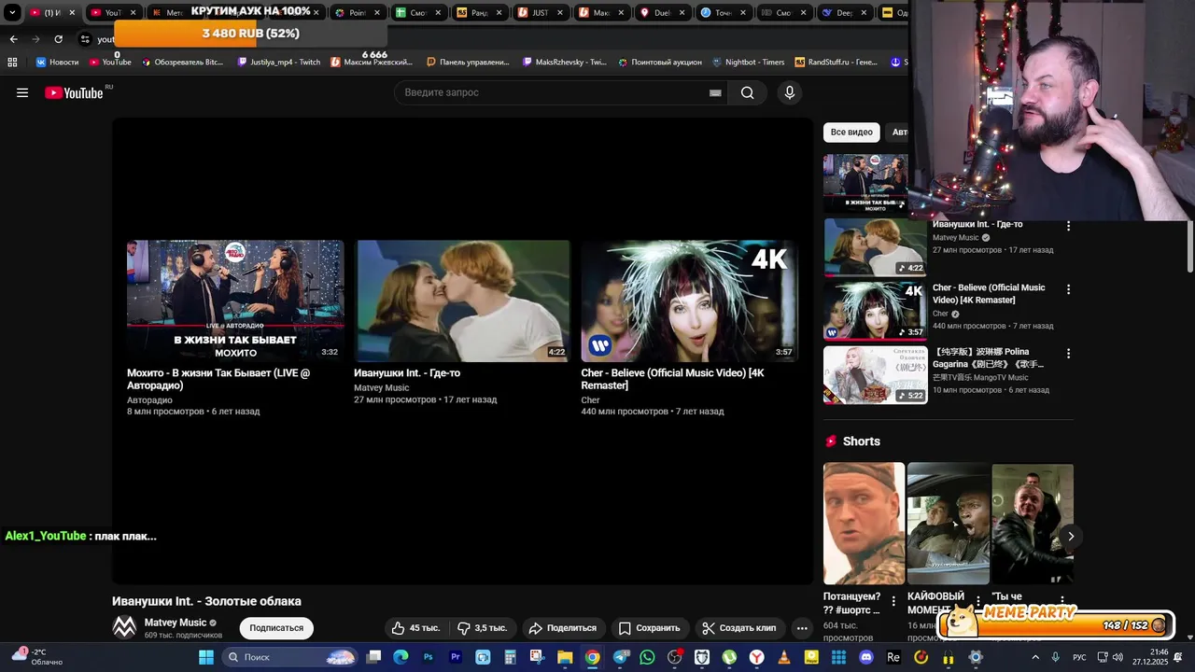This screenshot has height=672, width=1195.
Task: Open Yandex Browser from the taskbar
Action: (756, 657)
